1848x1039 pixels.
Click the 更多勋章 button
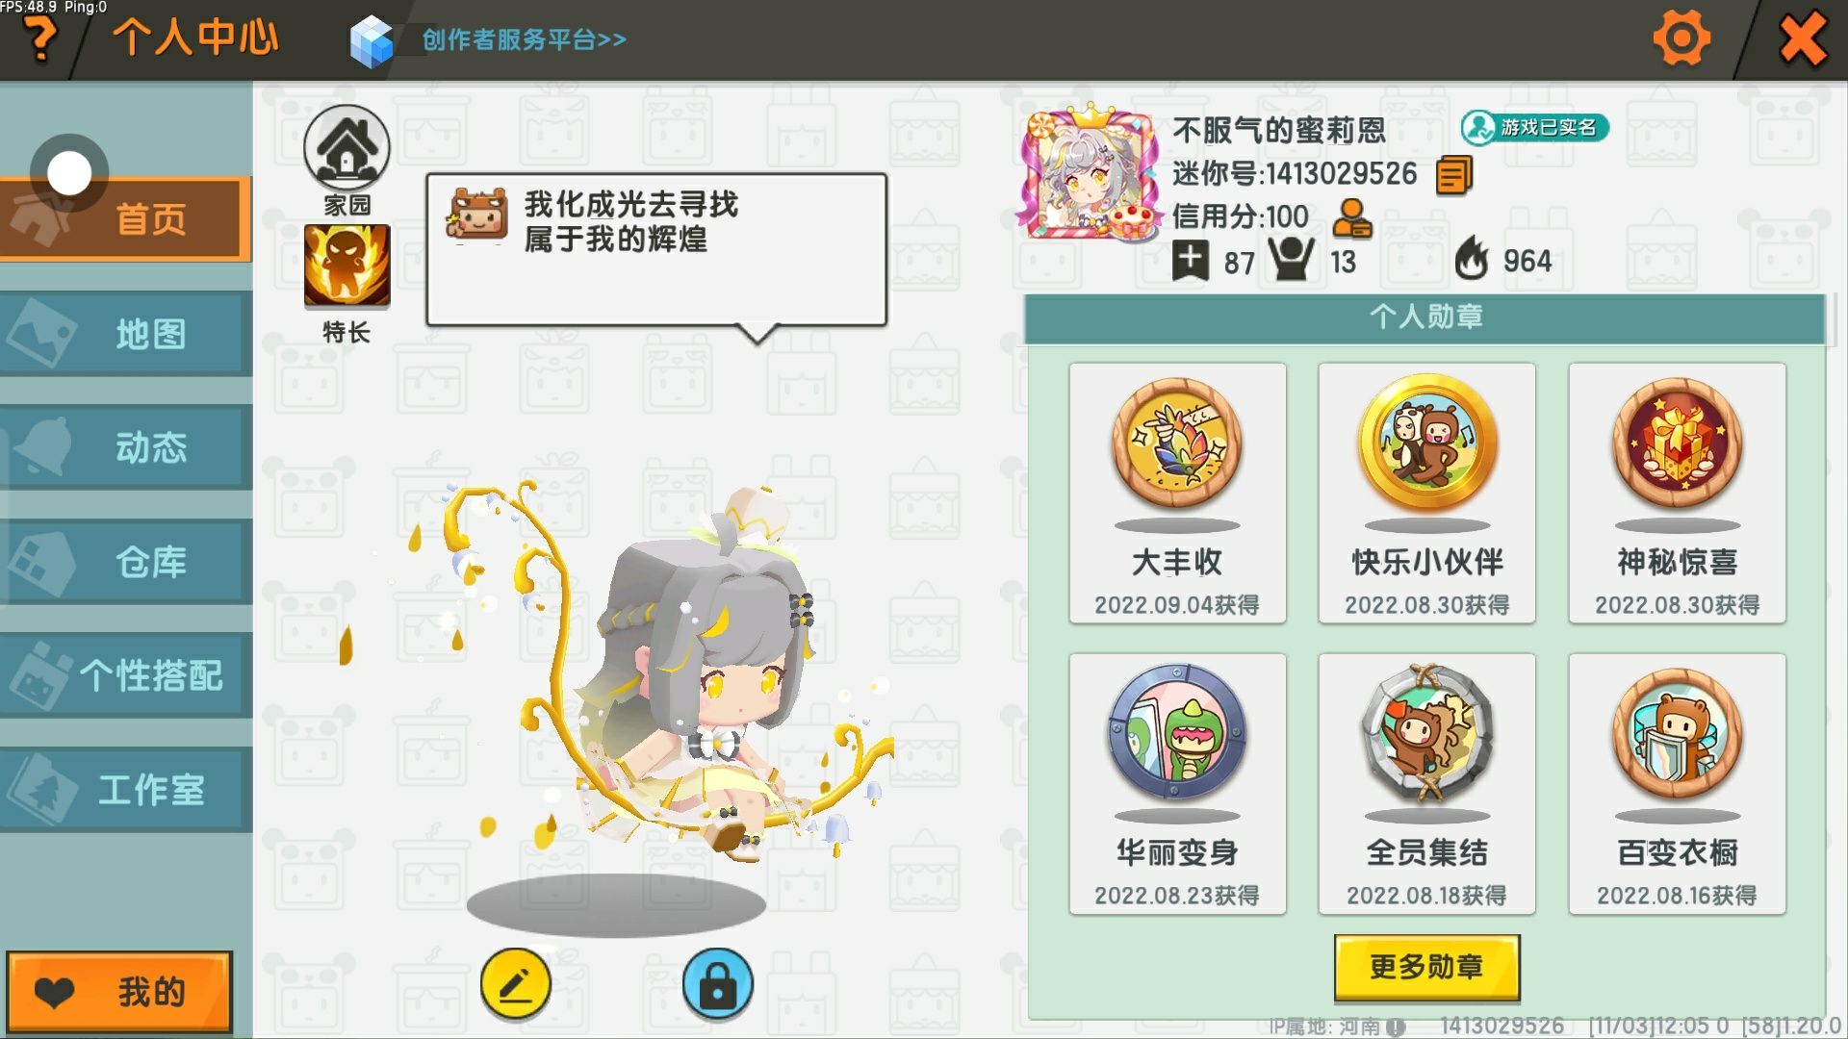point(1426,967)
